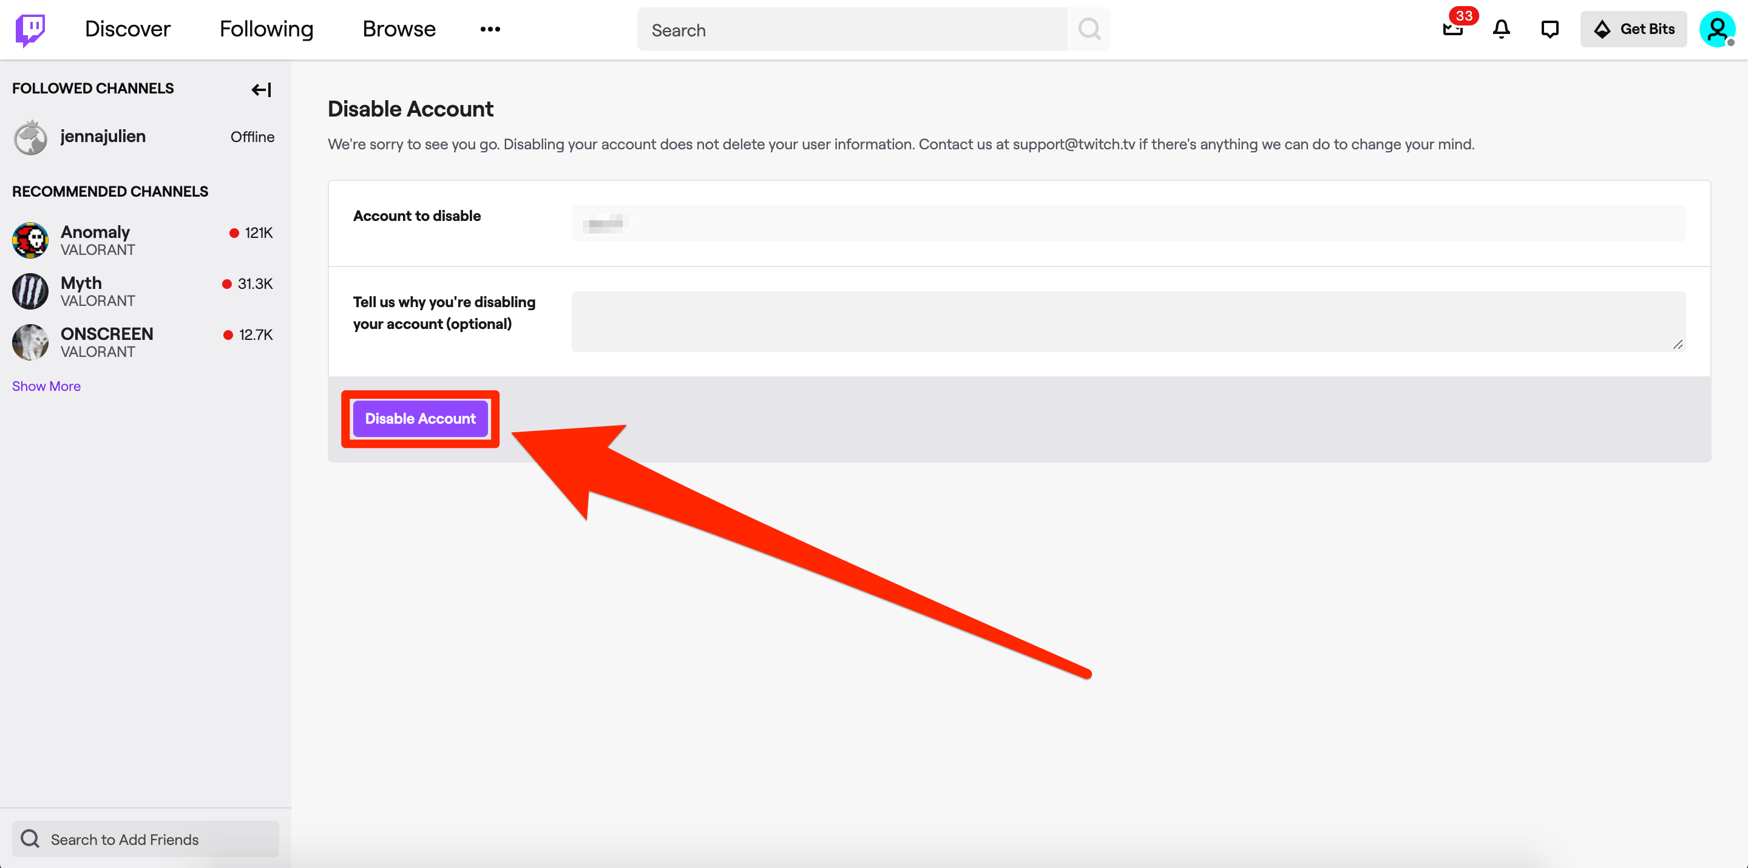Image resolution: width=1748 pixels, height=868 pixels.
Task: Click the Disable Account heading
Action: tap(410, 109)
